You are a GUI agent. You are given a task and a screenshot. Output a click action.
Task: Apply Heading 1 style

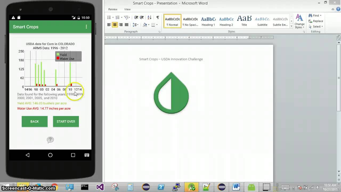(208, 21)
